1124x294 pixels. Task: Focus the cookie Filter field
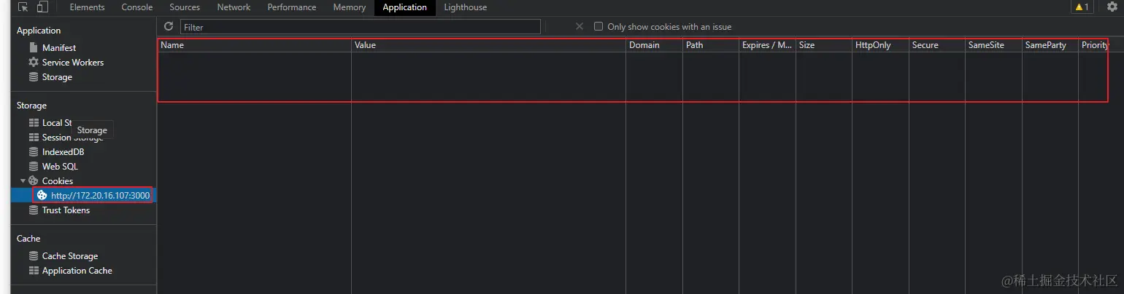point(361,27)
